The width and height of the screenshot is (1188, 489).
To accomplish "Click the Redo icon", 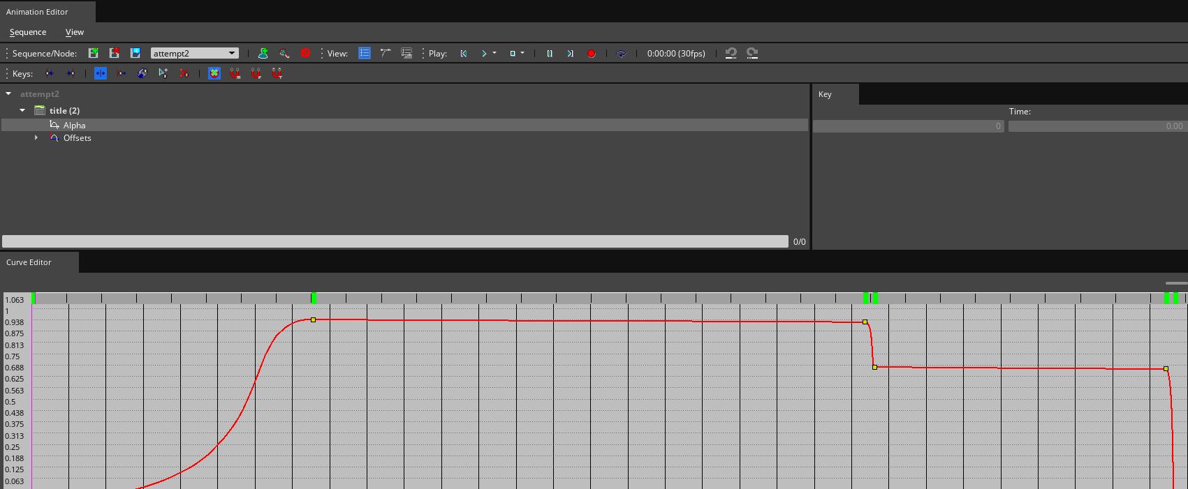I will point(752,53).
